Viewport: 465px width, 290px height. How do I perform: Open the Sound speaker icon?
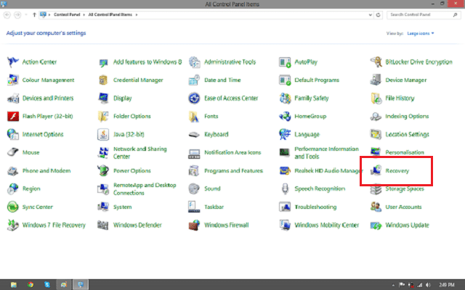pyautogui.click(x=194, y=188)
